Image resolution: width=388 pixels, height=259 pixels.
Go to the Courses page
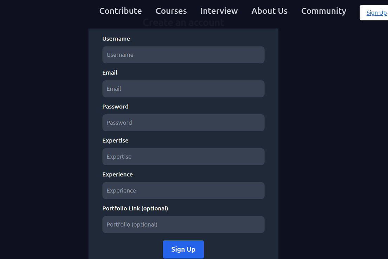(x=171, y=11)
